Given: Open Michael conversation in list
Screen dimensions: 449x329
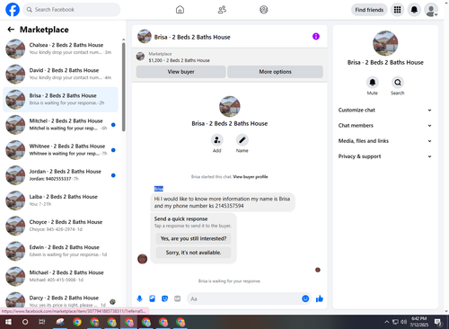Looking at the screenshot, I should click(x=60, y=277).
